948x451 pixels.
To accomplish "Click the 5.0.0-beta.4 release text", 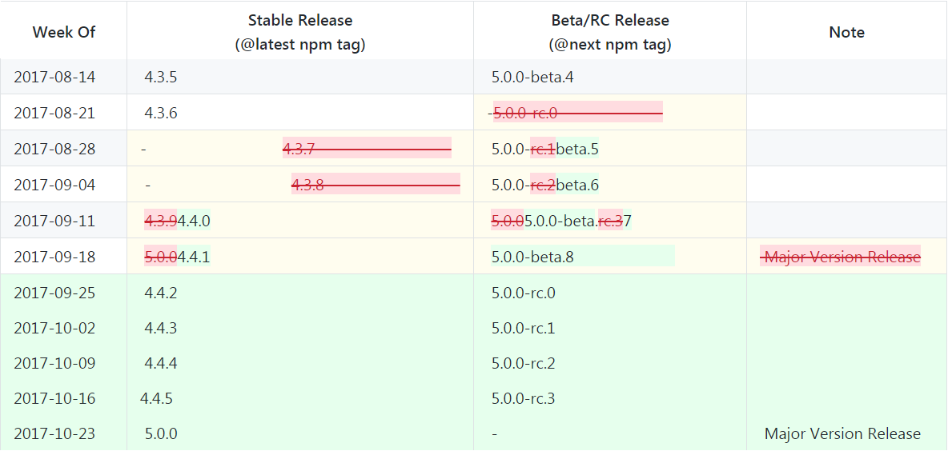I will (x=532, y=78).
